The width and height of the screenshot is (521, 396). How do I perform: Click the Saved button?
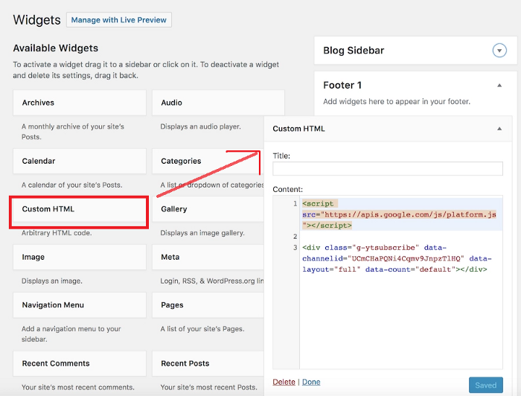pos(486,385)
